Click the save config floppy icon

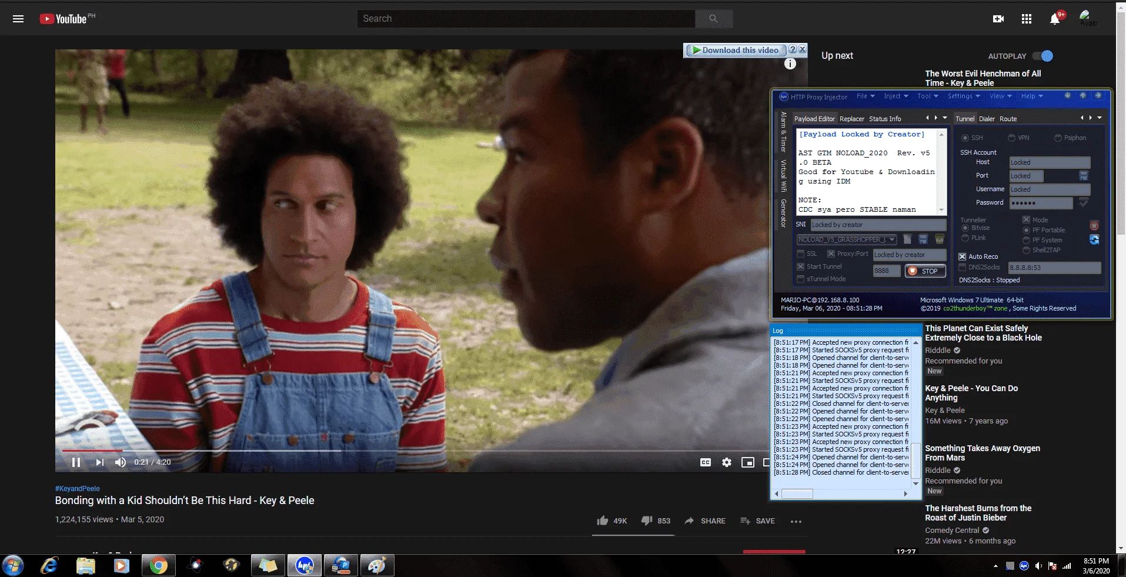[923, 239]
